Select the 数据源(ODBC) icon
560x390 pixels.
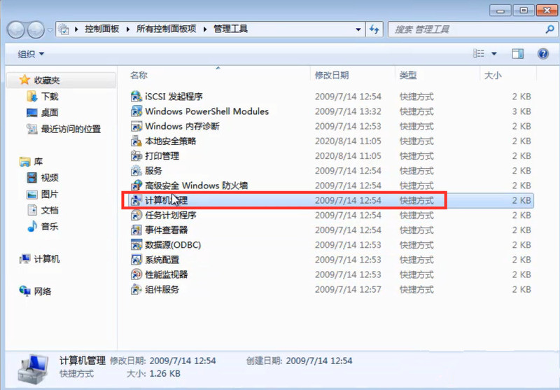pyautogui.click(x=136, y=245)
